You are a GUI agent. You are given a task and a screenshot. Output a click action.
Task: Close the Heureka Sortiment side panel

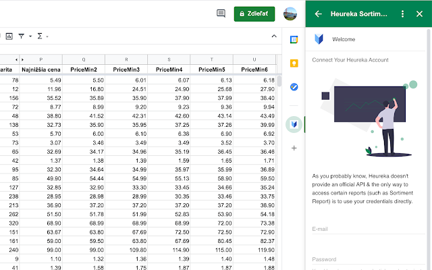point(419,13)
